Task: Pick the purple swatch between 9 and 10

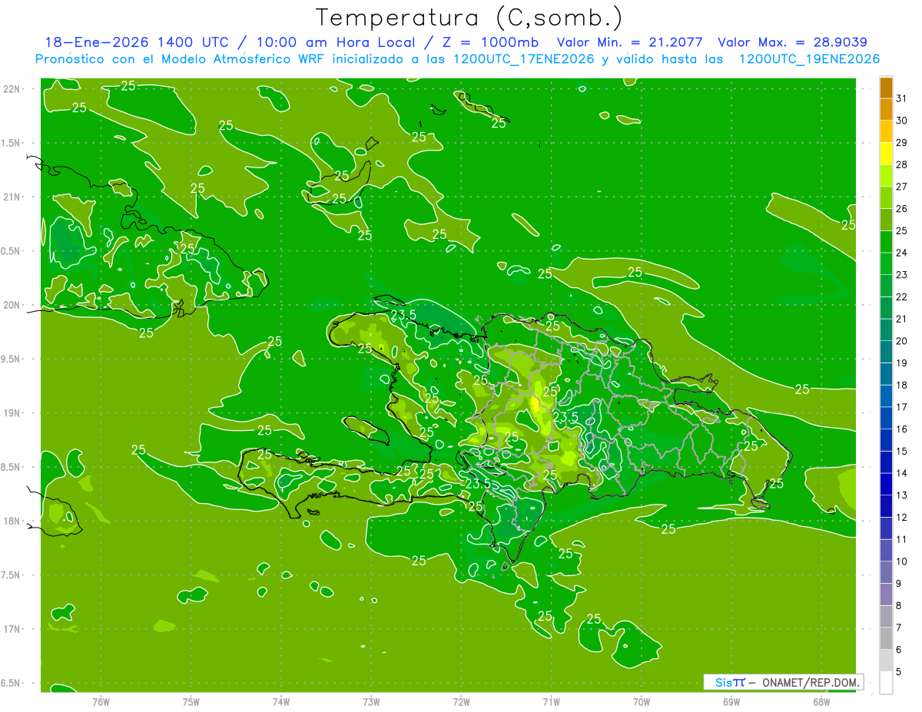Action: pyautogui.click(x=886, y=572)
